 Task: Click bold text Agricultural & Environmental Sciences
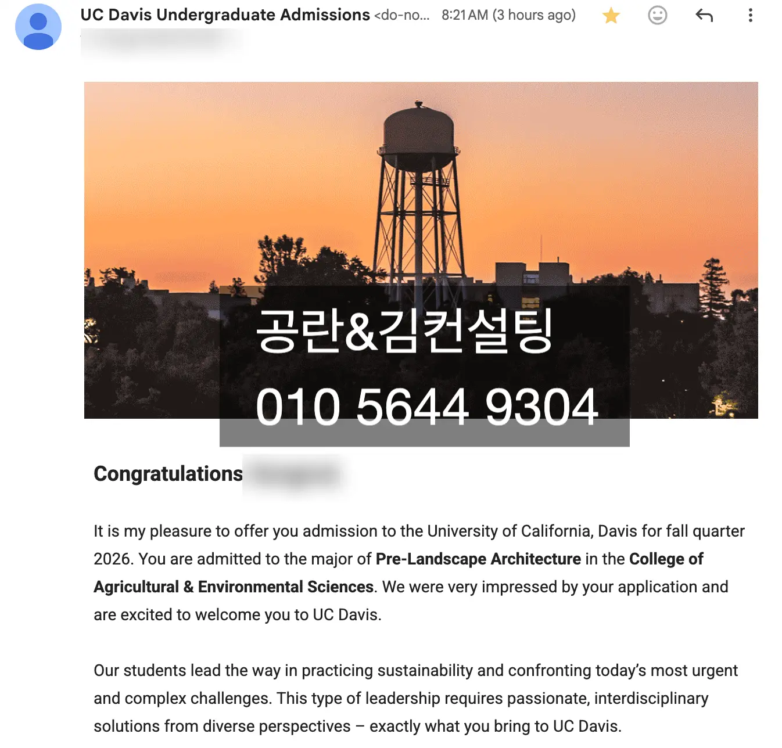click(233, 587)
